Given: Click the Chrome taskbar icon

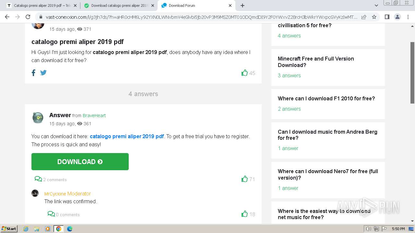Looking at the screenshot, I should coord(59,229).
